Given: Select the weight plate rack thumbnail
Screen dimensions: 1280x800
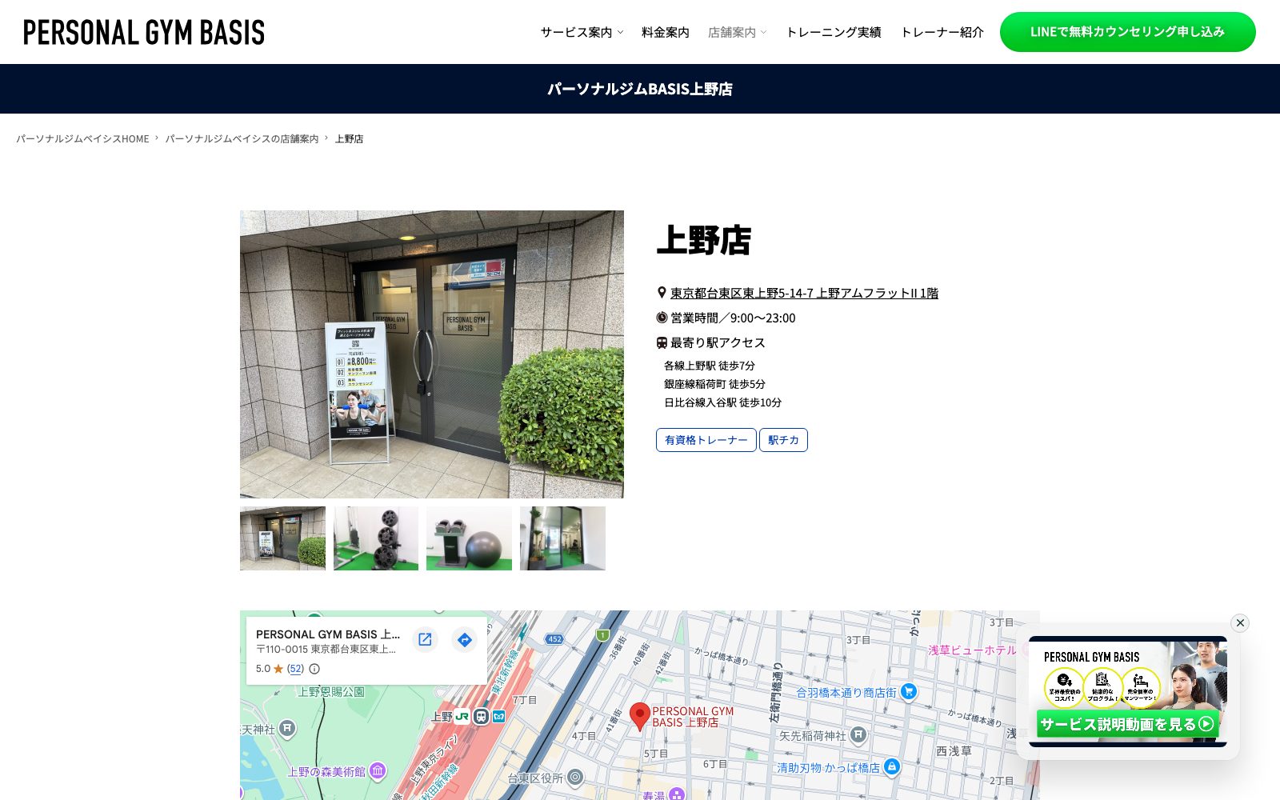Looking at the screenshot, I should (376, 538).
